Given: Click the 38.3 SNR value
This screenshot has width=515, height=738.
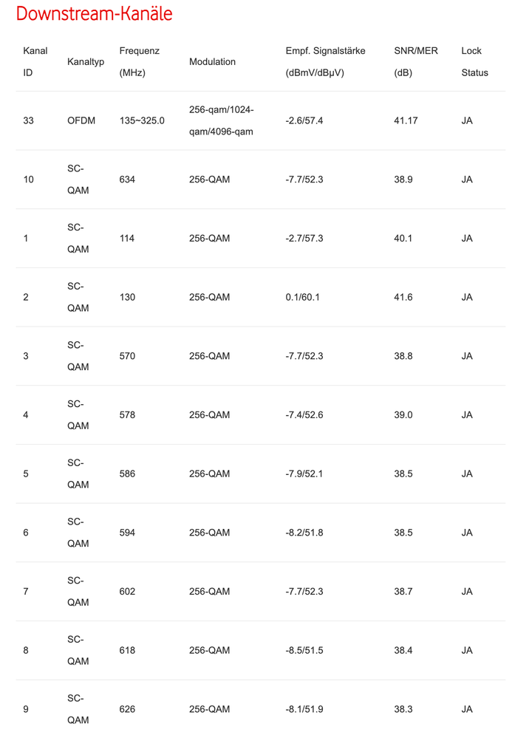Looking at the screenshot, I should coord(403,709).
